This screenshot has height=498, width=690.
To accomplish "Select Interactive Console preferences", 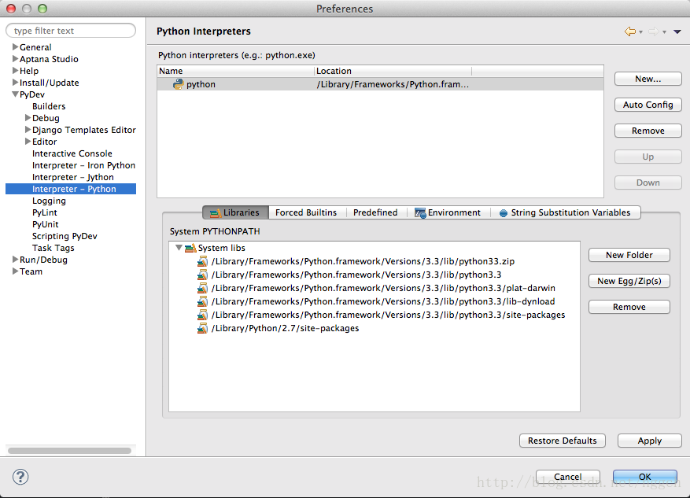I will pyautogui.click(x=72, y=153).
